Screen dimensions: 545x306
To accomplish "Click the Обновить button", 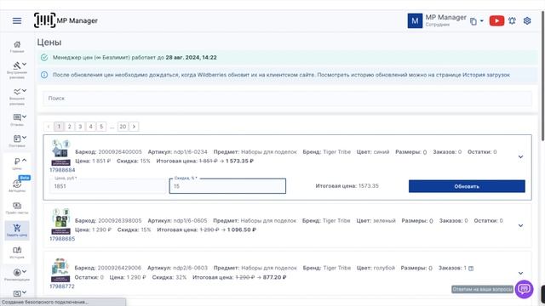I will tap(467, 186).
